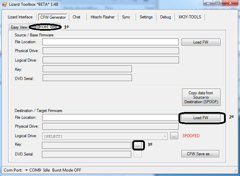Open the browse button next to destination Key

(x=138, y=145)
